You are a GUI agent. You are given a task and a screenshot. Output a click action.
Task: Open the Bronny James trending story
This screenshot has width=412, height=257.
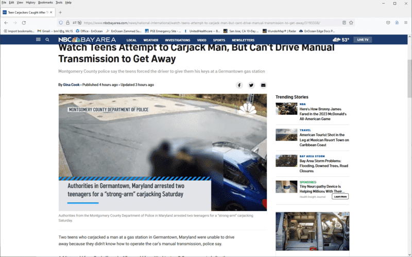click(x=322, y=114)
